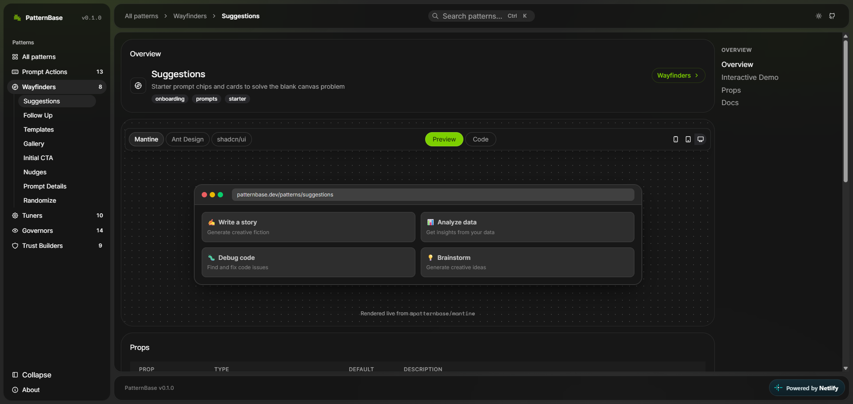Select the Analyze data suggestion card
Screen dimensions: 853x404
(x=527, y=227)
